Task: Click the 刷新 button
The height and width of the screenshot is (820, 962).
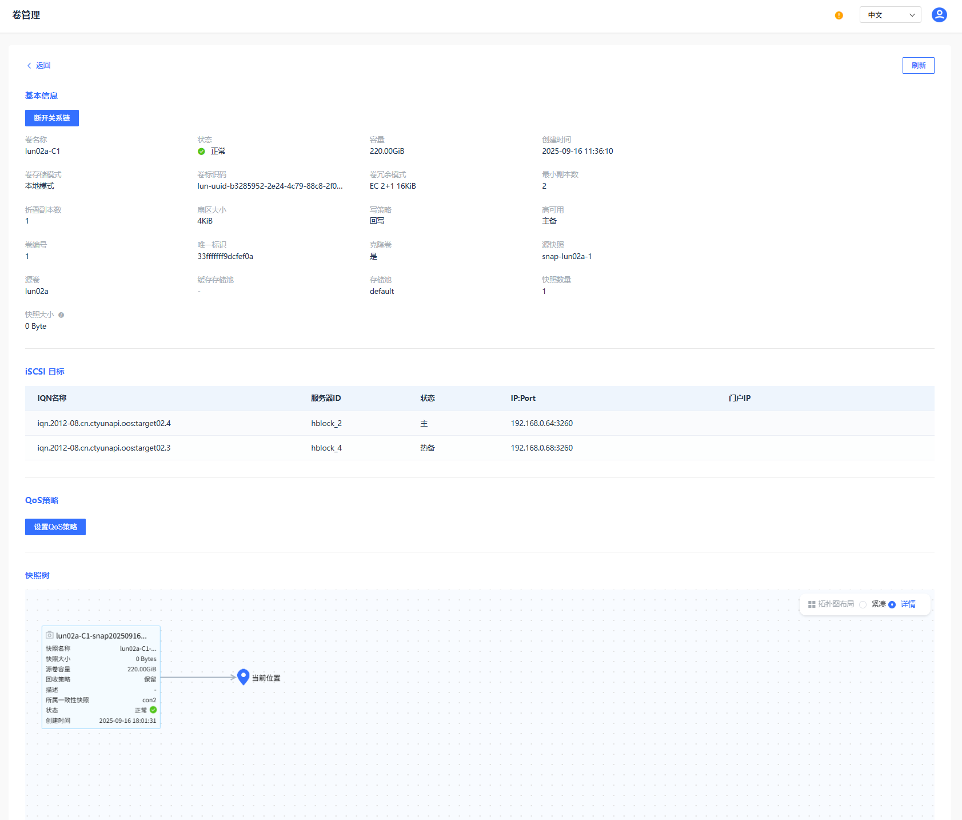Action: (918, 66)
